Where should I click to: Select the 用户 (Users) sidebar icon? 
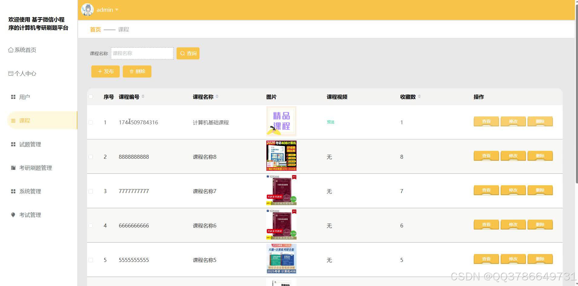pyautogui.click(x=13, y=97)
